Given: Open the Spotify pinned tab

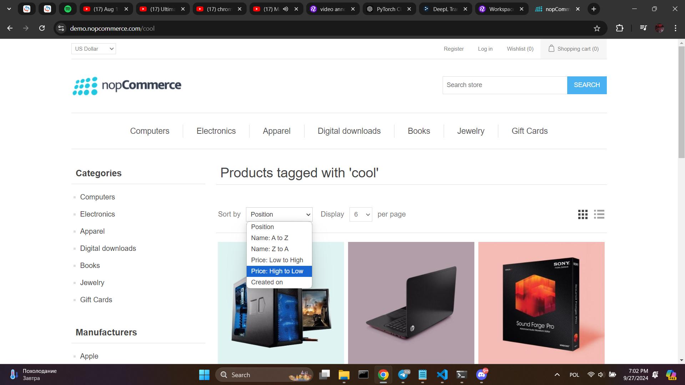Looking at the screenshot, I should point(68,9).
